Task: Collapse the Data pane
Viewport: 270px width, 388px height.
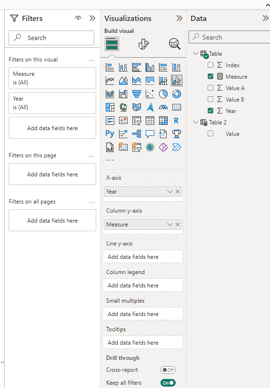Action: click(x=266, y=18)
